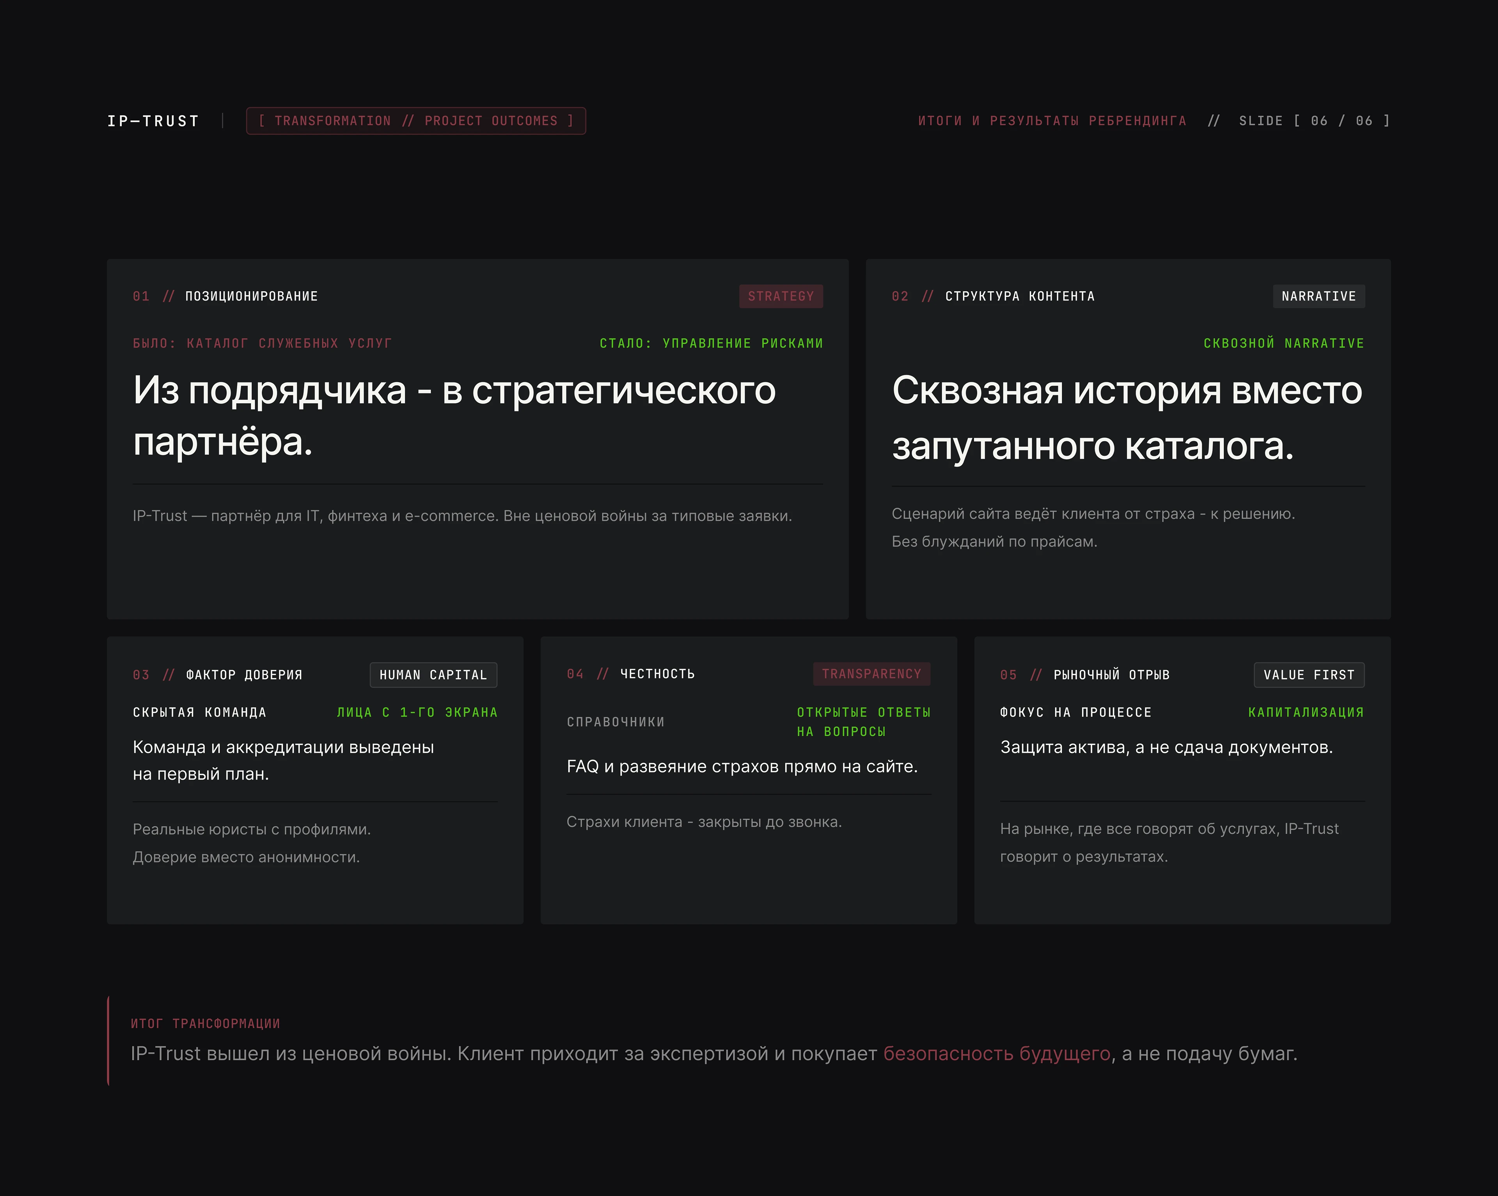Click the STRATEGY badge
The image size is (1498, 1196).
click(781, 296)
